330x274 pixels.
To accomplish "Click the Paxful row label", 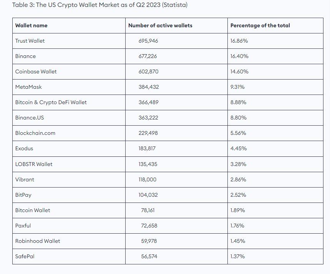I will coord(23,226).
